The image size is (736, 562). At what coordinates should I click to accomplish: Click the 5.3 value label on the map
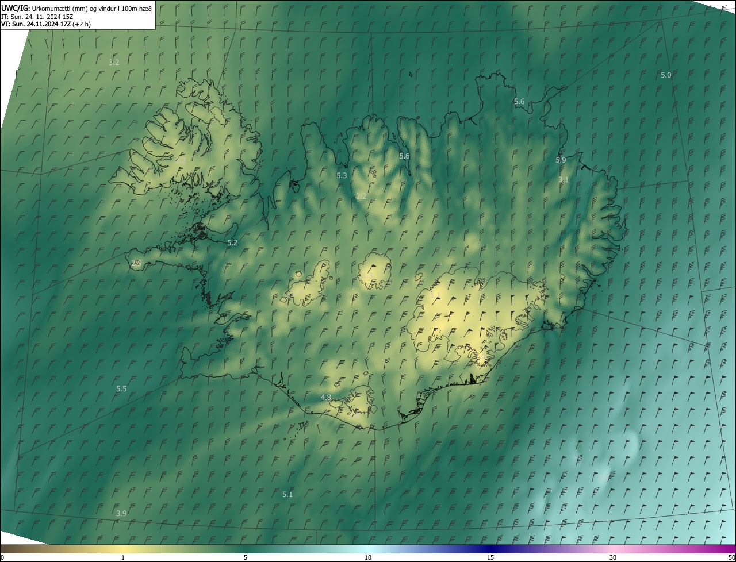pyautogui.click(x=342, y=176)
